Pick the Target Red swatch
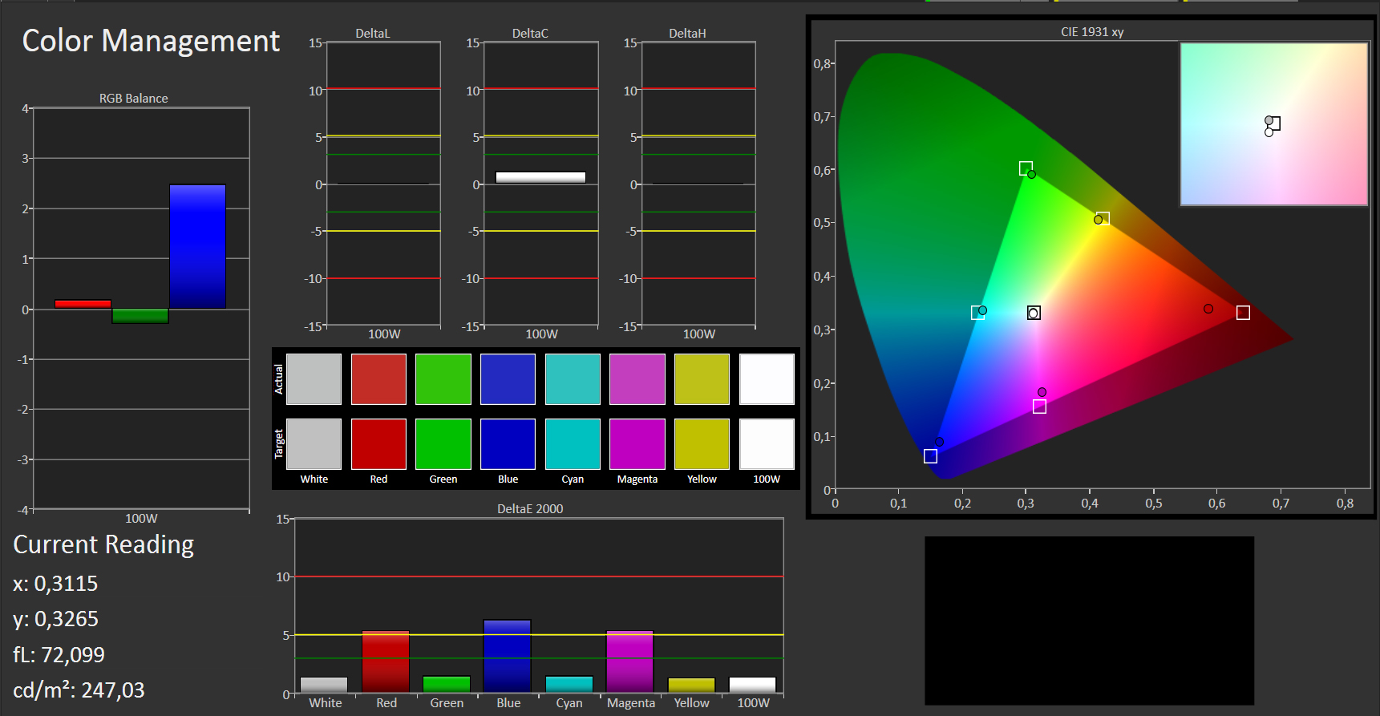 [378, 444]
